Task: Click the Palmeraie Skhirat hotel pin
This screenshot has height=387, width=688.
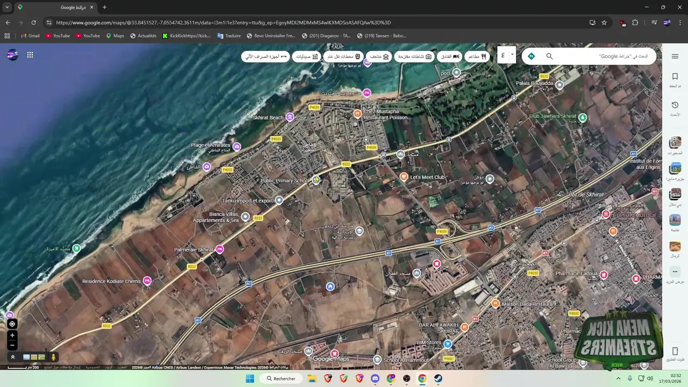Action: coord(219,249)
